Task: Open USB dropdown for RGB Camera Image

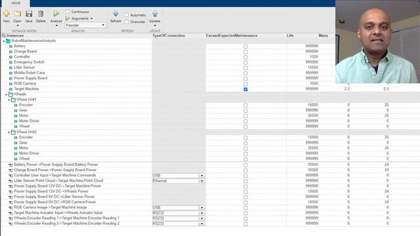Action: coord(201,208)
